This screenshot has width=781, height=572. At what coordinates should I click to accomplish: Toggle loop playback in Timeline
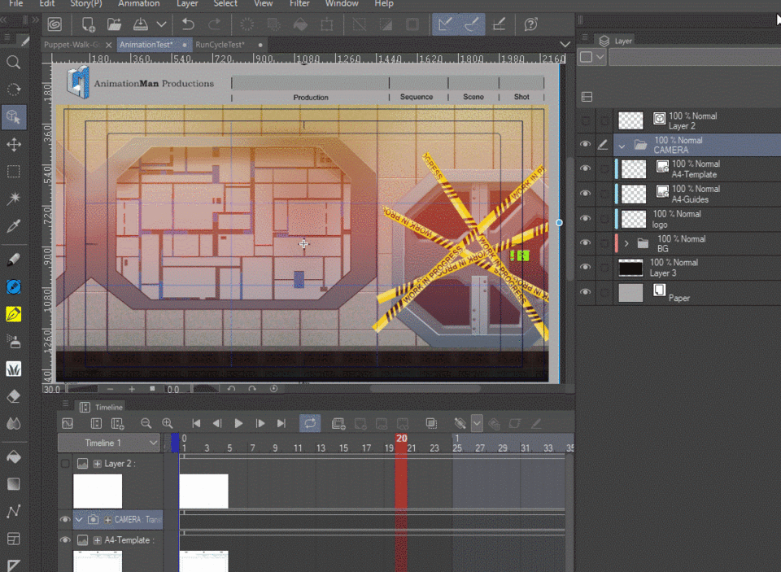pos(310,423)
